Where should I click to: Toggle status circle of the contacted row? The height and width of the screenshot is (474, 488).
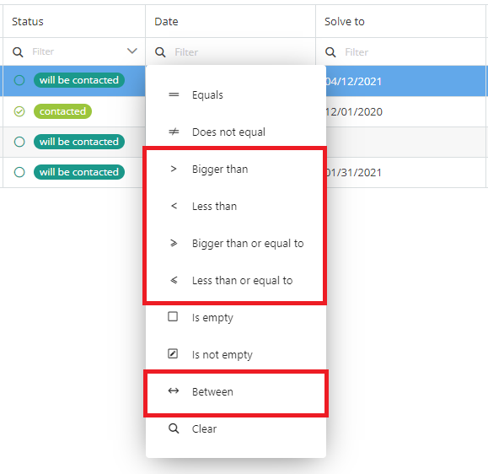click(x=19, y=111)
